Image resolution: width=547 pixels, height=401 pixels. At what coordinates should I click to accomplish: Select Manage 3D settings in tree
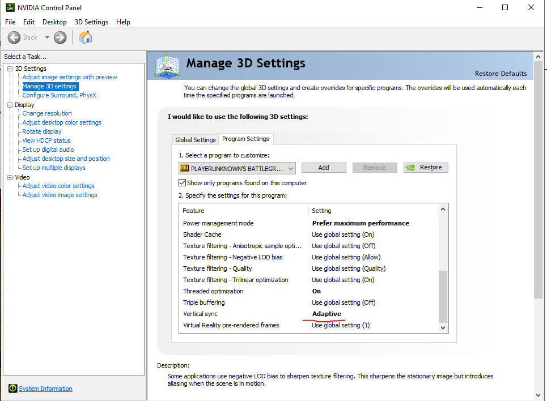[x=49, y=86]
